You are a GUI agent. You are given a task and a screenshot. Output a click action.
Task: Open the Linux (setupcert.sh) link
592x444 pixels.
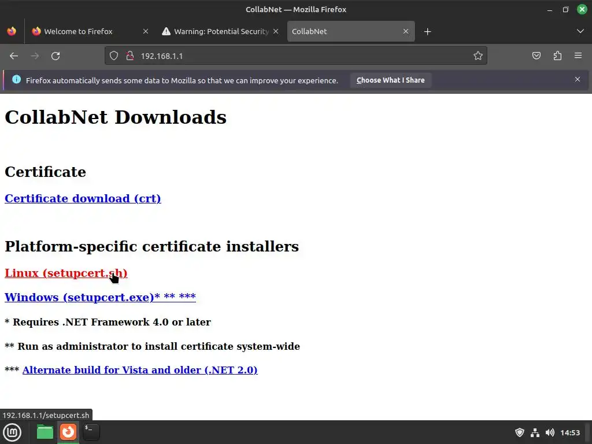click(66, 273)
